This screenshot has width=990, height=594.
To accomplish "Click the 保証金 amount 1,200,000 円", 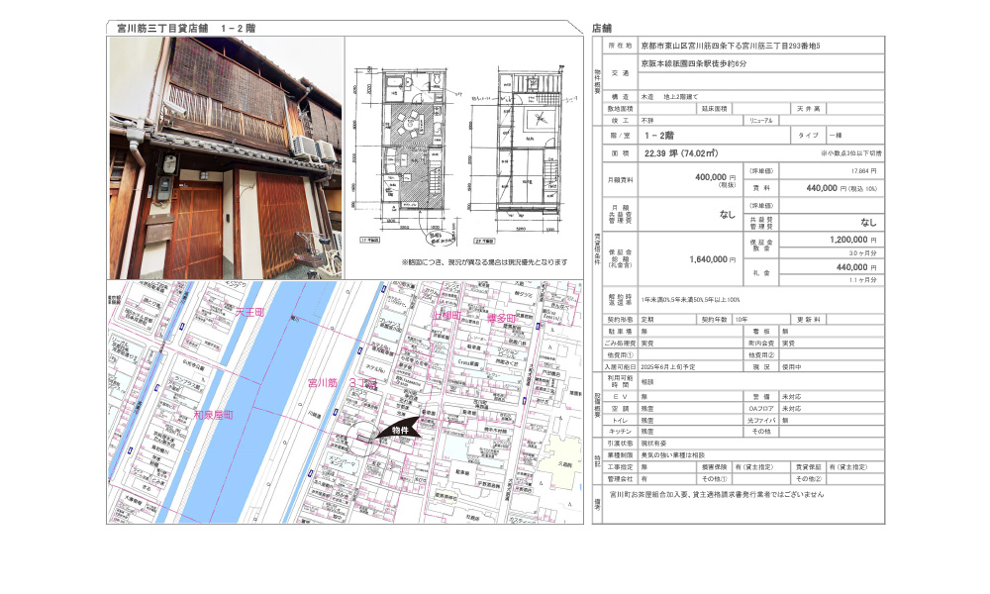I will pos(853,240).
